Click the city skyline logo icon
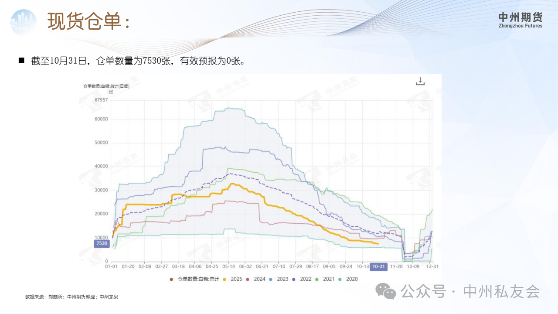Screen dimensions: 558x314 [24, 22]
